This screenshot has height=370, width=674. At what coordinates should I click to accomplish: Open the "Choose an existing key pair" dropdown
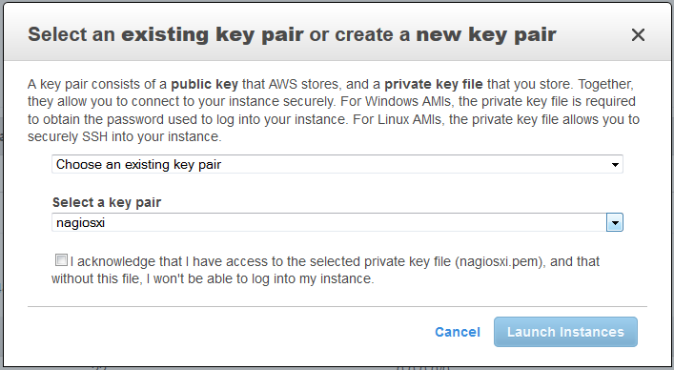(x=337, y=164)
